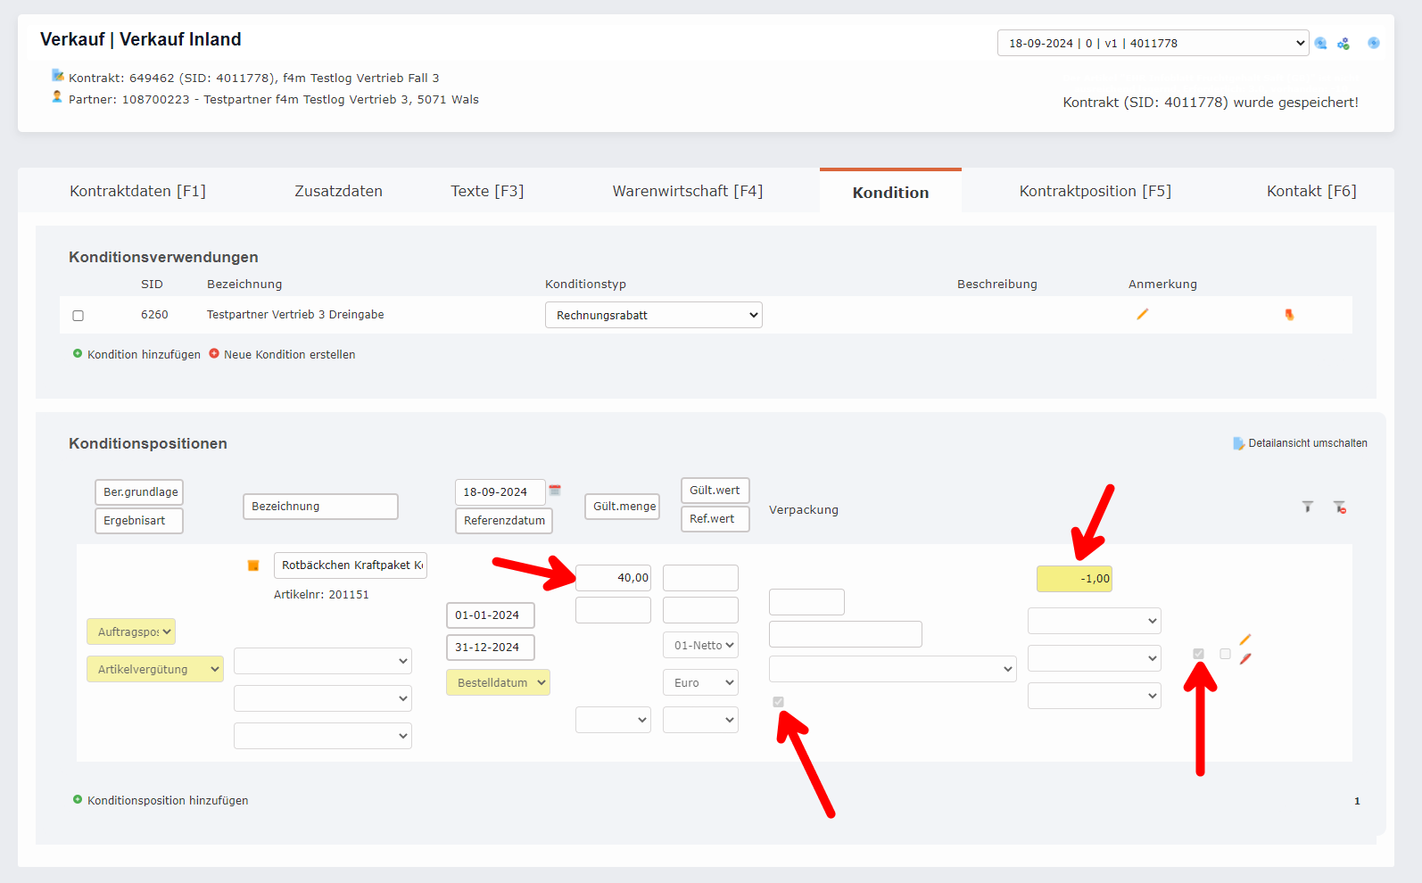This screenshot has height=883, width=1422.
Task: Click the Bezeichnung filter field
Action: pos(320,507)
